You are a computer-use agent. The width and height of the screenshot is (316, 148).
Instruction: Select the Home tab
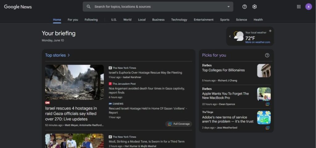[x=57, y=20]
